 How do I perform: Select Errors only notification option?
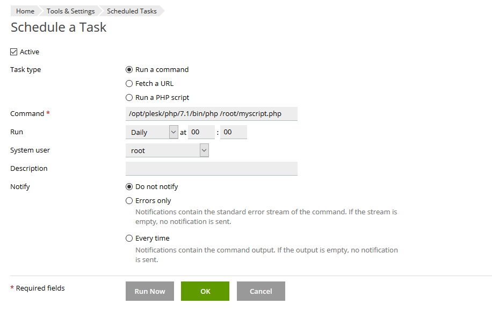tap(129, 201)
